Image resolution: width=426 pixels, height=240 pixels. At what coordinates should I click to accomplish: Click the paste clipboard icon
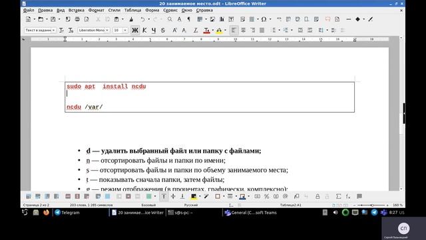click(x=116, y=19)
